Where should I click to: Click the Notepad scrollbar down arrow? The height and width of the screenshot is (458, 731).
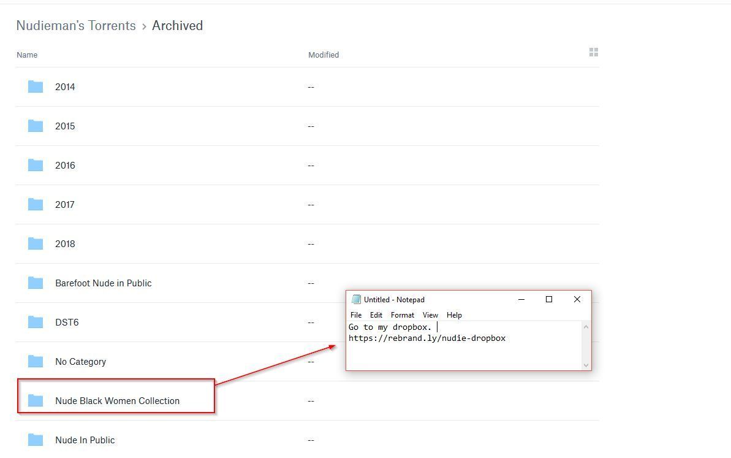pyautogui.click(x=586, y=365)
